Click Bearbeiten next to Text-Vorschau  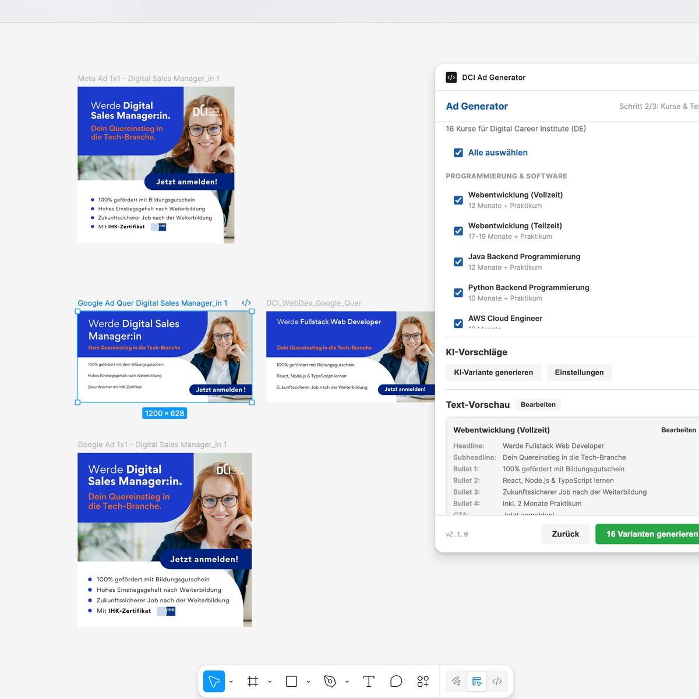pyautogui.click(x=538, y=405)
